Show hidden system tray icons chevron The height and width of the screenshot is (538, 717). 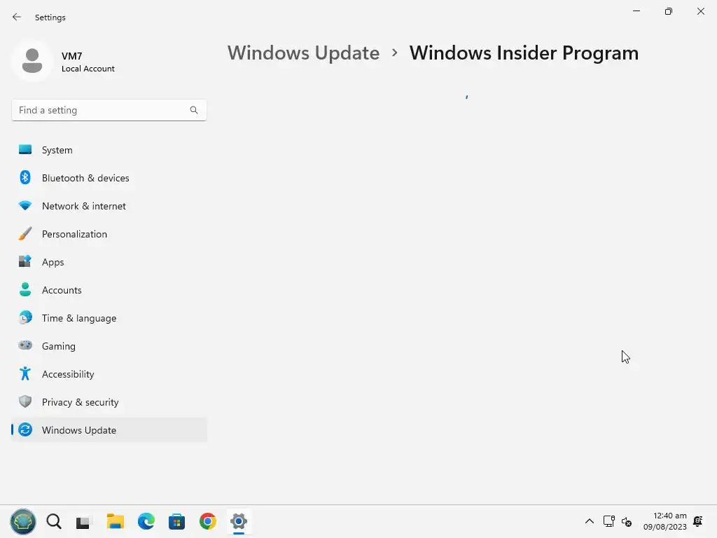point(590,521)
